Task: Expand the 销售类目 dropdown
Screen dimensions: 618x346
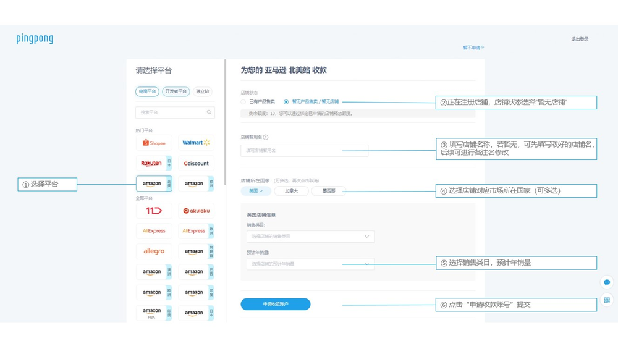Action: (310, 237)
